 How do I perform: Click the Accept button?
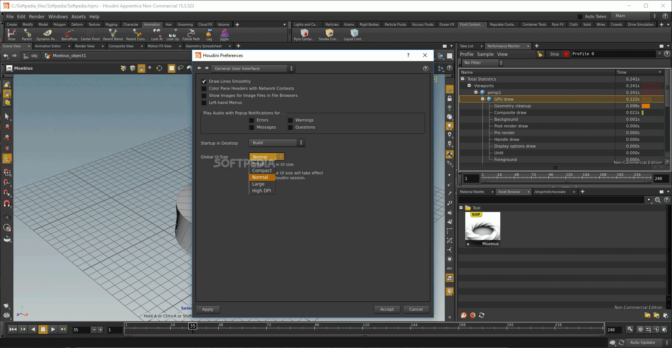[387, 309]
